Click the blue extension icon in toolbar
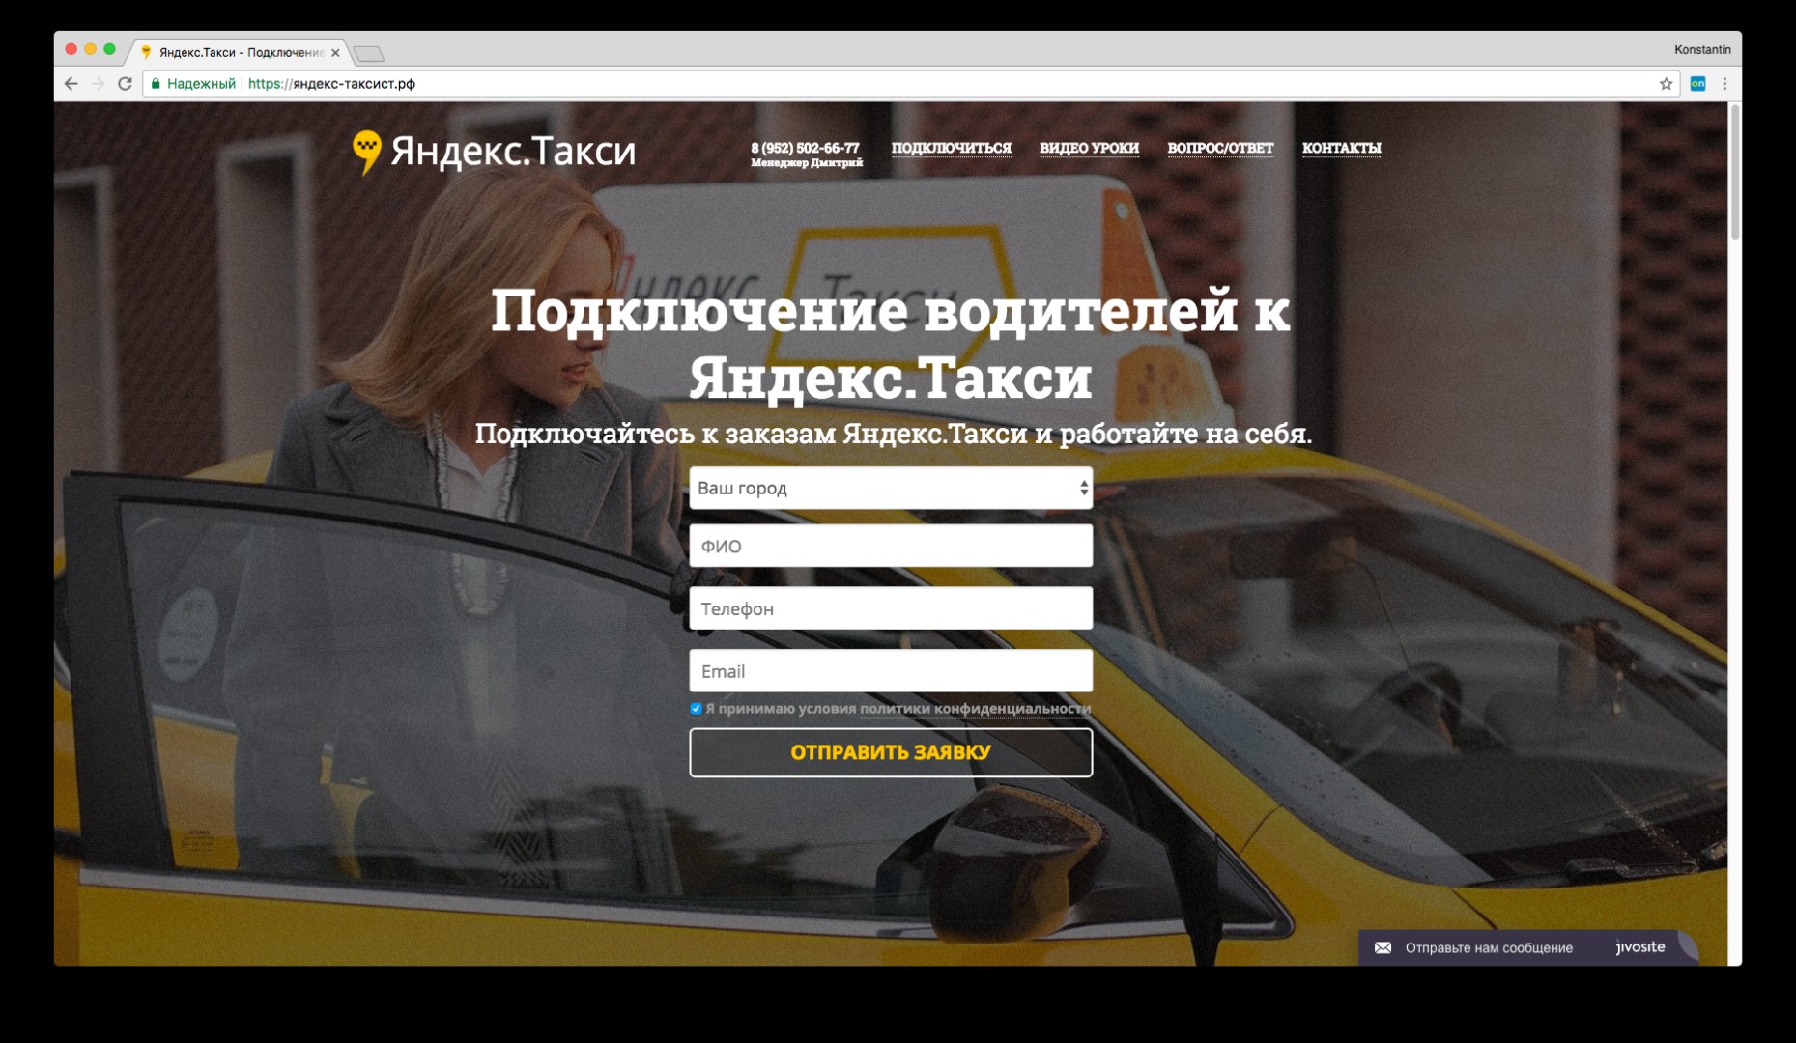 pyautogui.click(x=1697, y=84)
